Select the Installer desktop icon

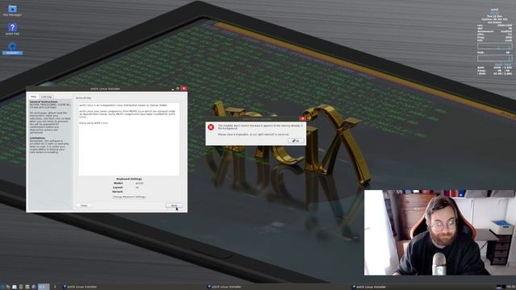point(13,48)
